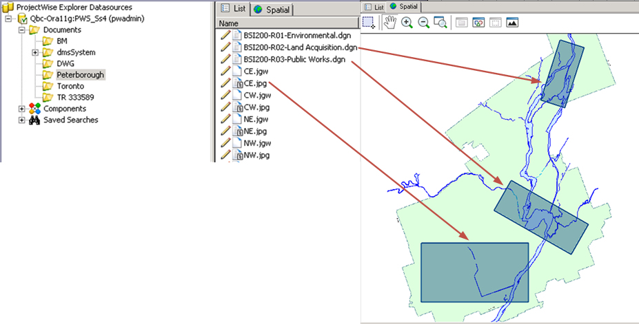This screenshot has height=324, width=639.
Task: Select the Zoom Window tool
Action: coord(440,23)
